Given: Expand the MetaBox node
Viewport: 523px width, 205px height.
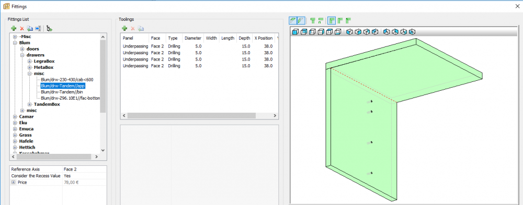Looking at the screenshot, I should [x=30, y=68].
